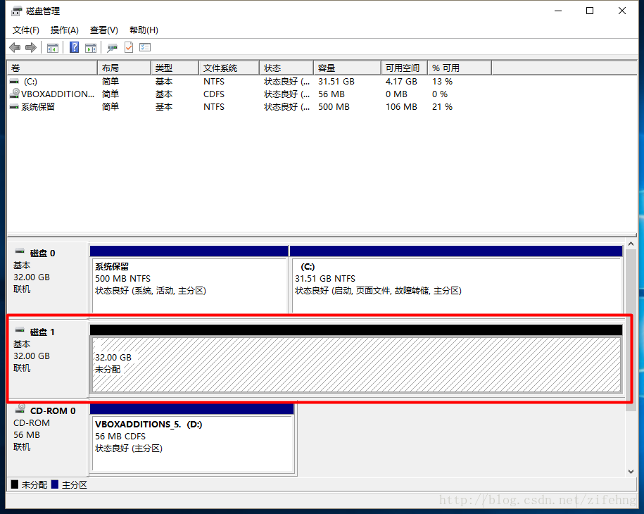
Task: Click the disk pane scrollbar down arrow
Action: click(631, 472)
